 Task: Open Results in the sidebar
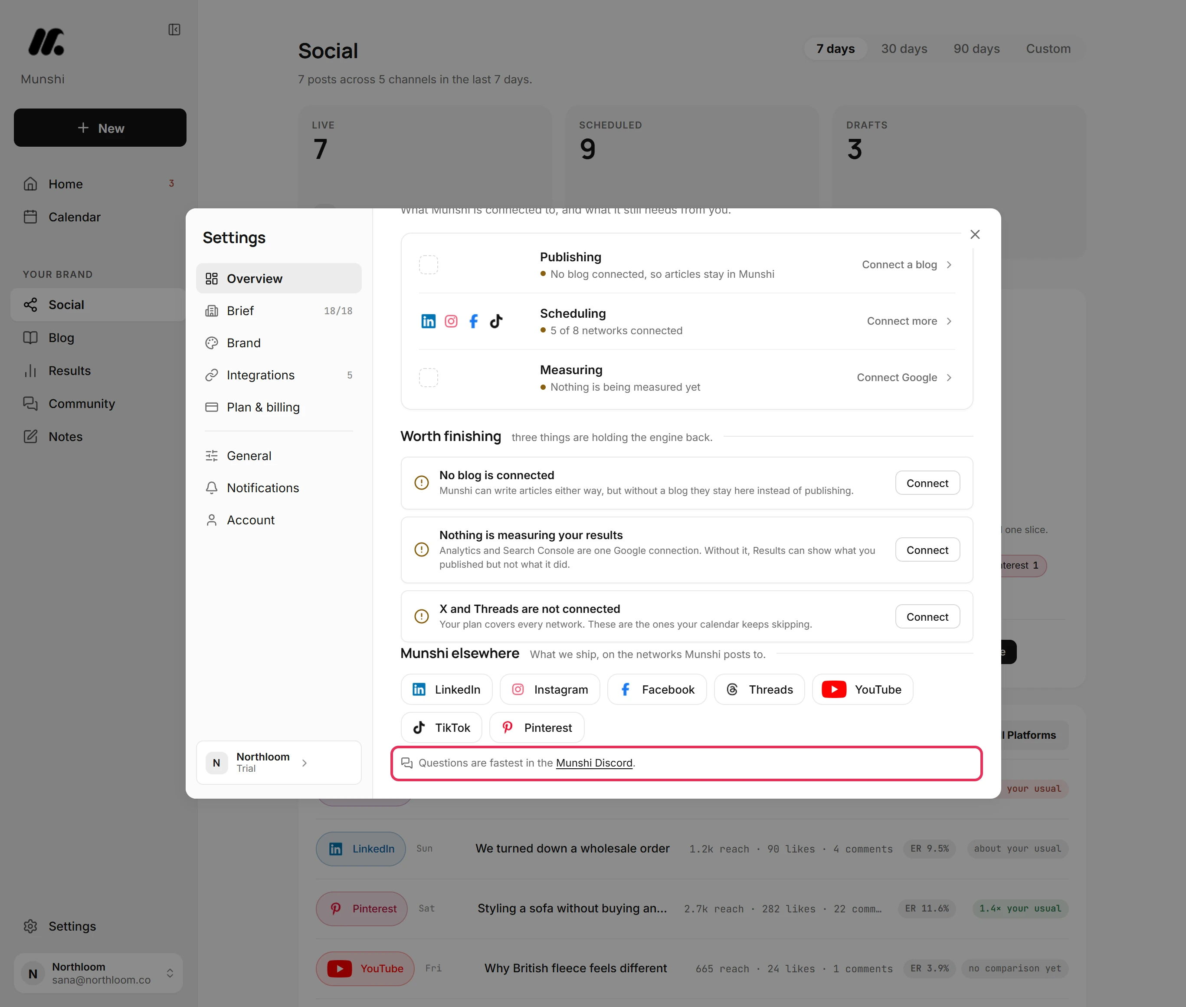click(98, 371)
